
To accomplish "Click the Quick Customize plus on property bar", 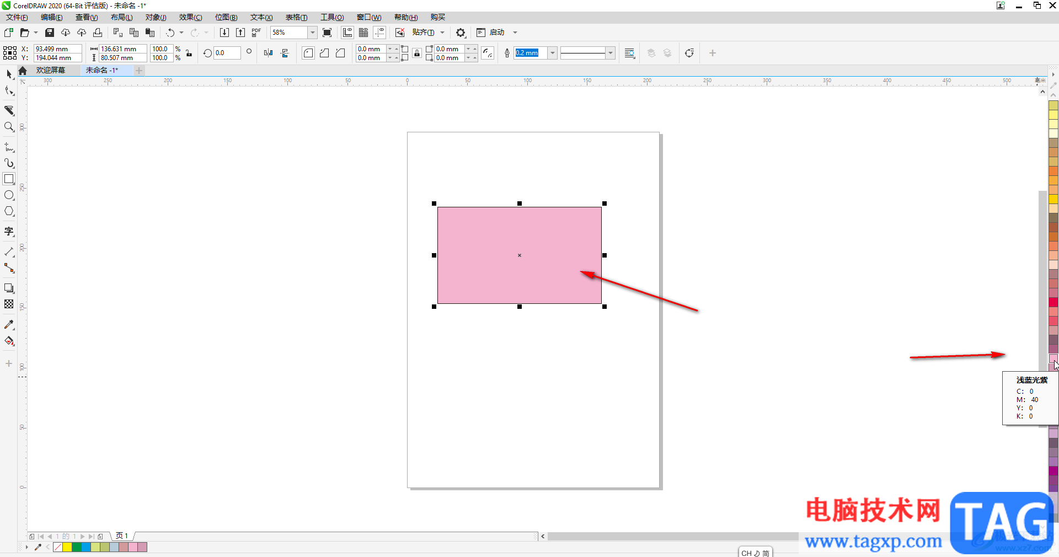I will click(713, 53).
